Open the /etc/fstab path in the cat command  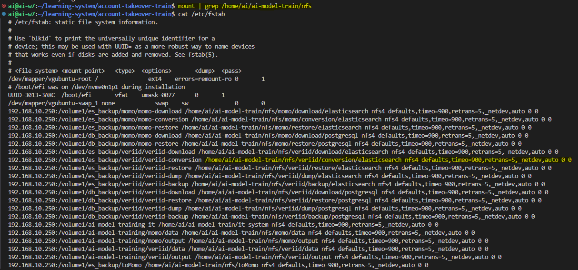pyautogui.click(x=209, y=14)
